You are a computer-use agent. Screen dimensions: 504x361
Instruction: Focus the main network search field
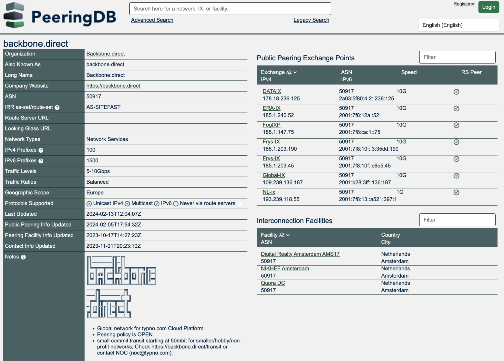pos(230,9)
